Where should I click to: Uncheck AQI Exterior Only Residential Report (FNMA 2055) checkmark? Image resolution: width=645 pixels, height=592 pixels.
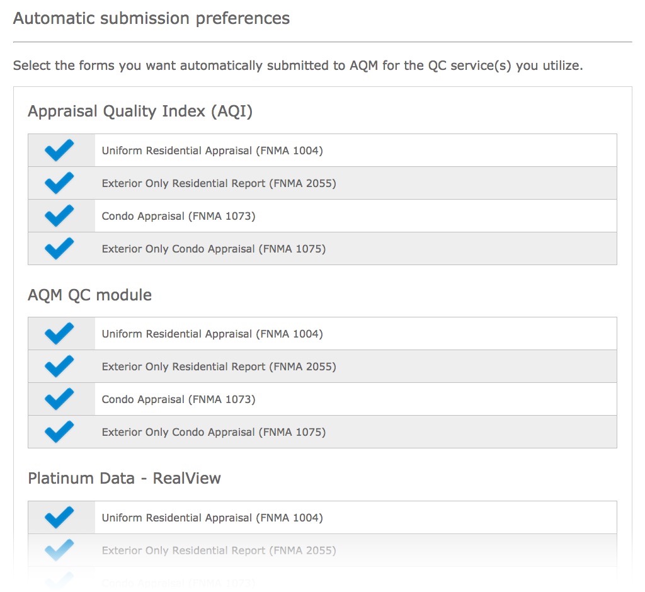tap(59, 183)
